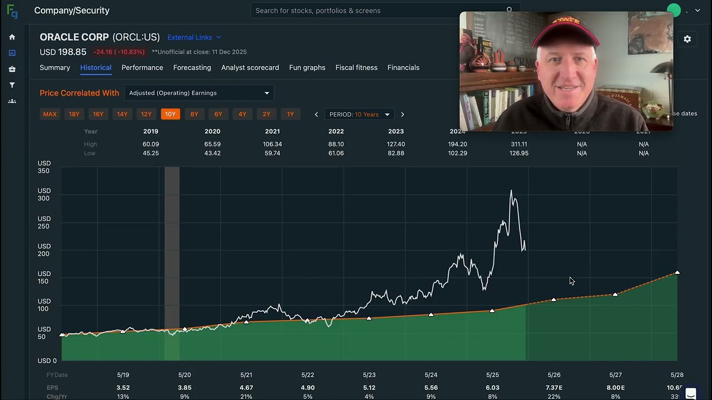The width and height of the screenshot is (712, 400).
Task: Switch the chart to 8Y
Action: pos(194,114)
